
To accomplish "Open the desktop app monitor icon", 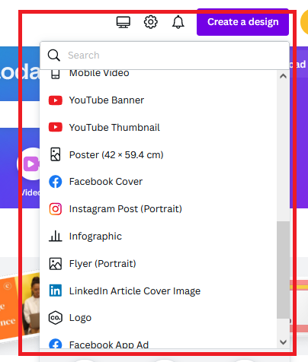I will click(x=124, y=22).
